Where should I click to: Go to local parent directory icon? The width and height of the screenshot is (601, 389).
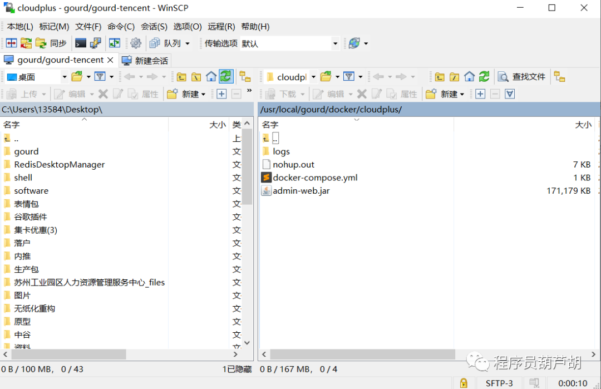pyautogui.click(x=181, y=77)
